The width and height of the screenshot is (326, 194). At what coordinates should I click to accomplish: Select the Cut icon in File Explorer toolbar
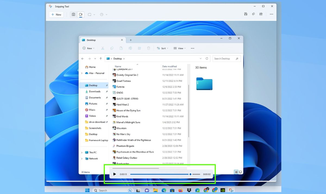(103, 48)
